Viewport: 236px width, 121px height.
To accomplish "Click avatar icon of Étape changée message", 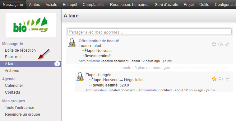I will (x=80, y=77).
